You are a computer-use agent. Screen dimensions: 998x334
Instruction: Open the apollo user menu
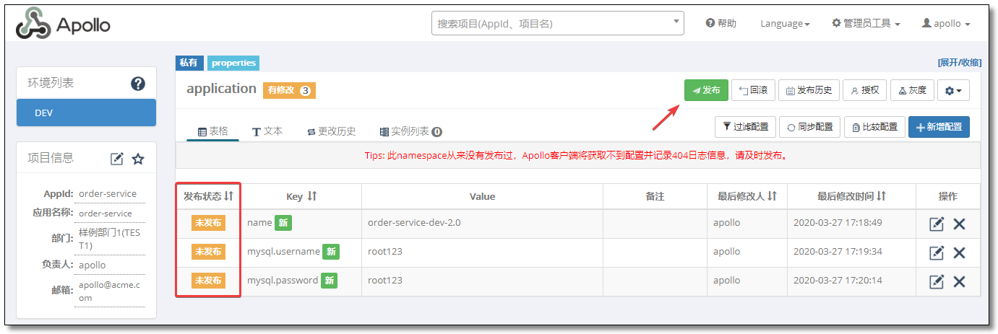[946, 24]
